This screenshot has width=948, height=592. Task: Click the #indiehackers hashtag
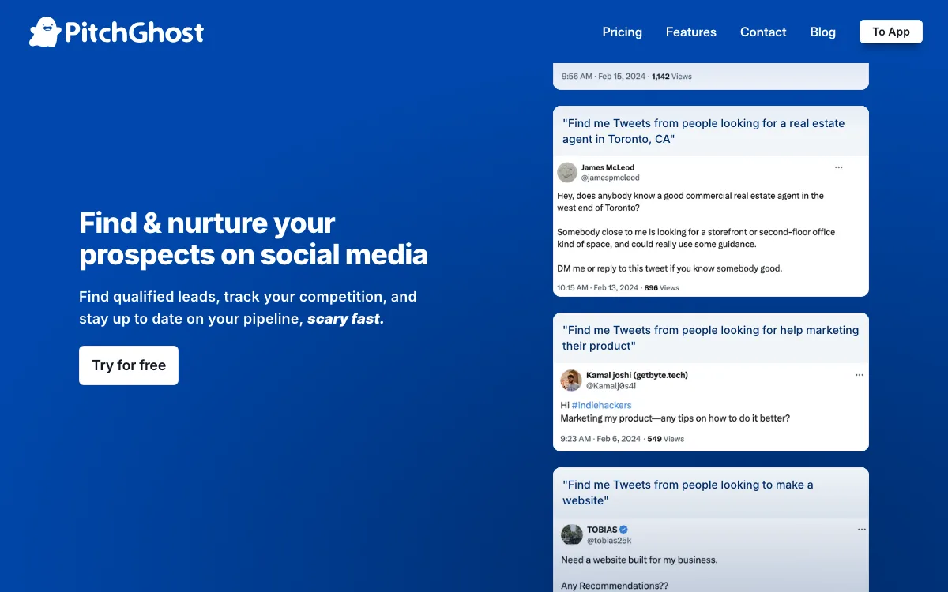pyautogui.click(x=601, y=405)
